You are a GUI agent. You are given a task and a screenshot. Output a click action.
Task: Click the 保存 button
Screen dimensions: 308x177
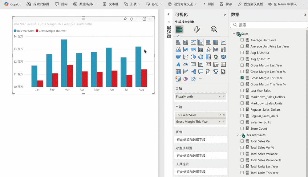click(226, 4)
